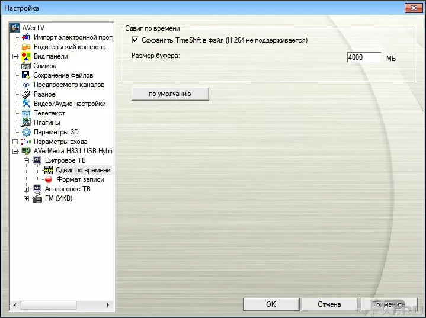
Task: Click the red Формат записи icon
Action: (49, 179)
